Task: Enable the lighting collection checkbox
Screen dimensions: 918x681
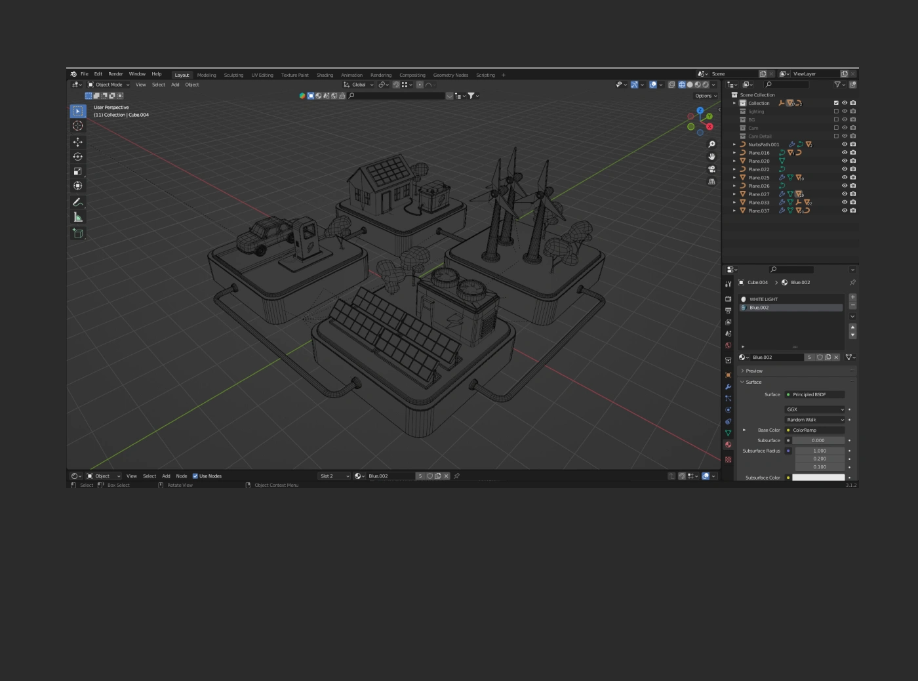Action: (x=836, y=112)
